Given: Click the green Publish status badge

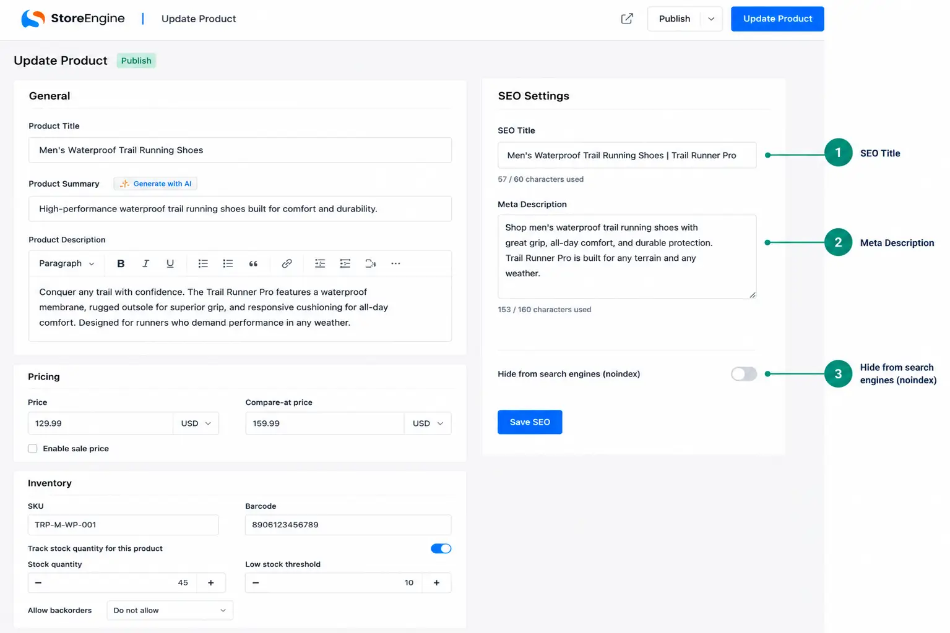Looking at the screenshot, I should click(x=136, y=61).
